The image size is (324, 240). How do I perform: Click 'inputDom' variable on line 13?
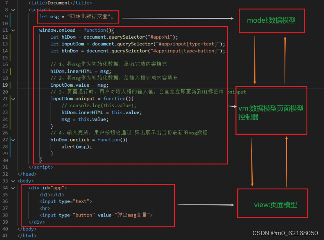click(x=73, y=44)
